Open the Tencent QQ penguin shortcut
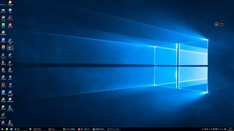 pyautogui.click(x=3, y=122)
